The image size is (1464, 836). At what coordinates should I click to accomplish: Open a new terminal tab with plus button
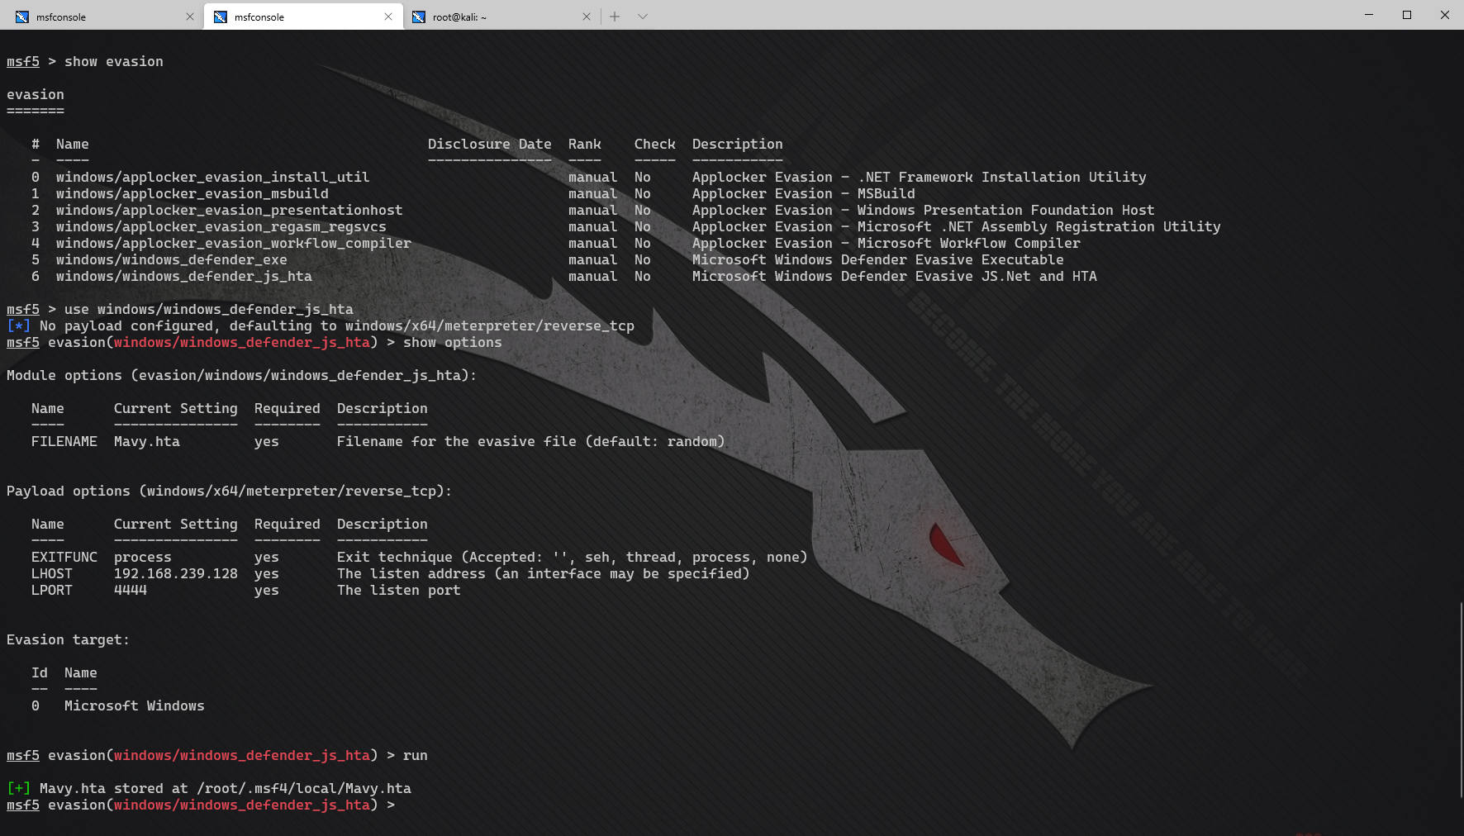tap(615, 17)
